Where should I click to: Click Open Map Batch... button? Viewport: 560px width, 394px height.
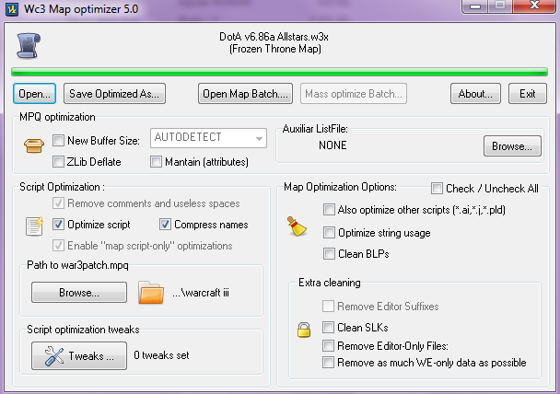pyautogui.click(x=245, y=94)
